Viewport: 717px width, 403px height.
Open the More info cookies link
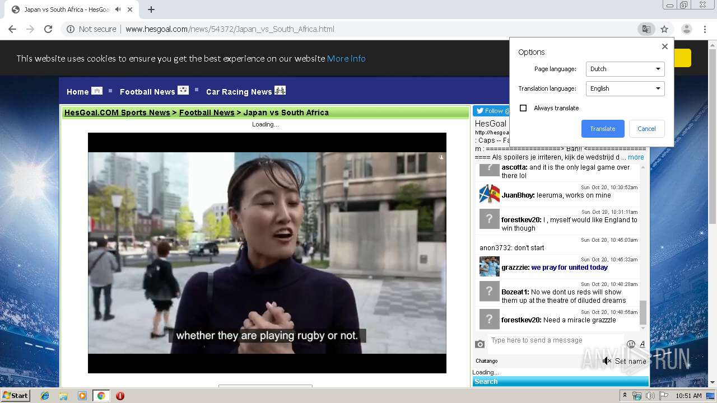[346, 58]
